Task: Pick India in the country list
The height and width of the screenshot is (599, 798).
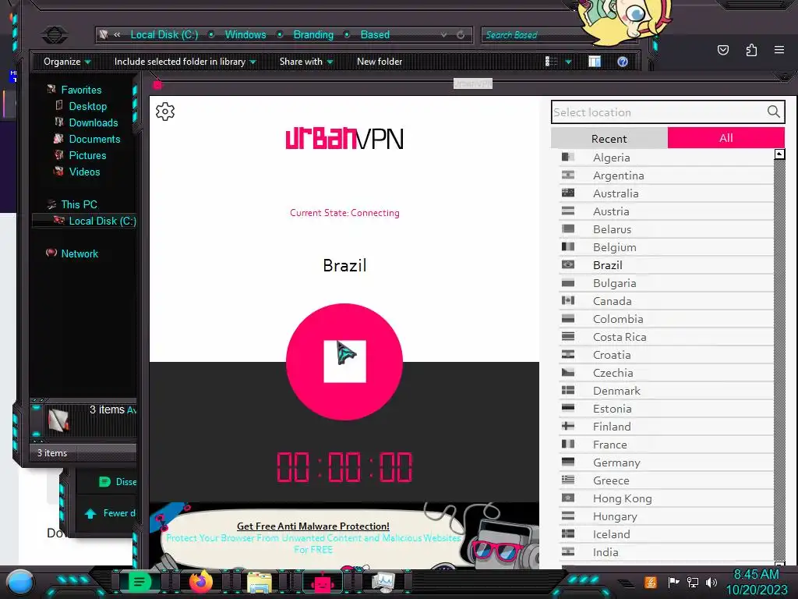Action: tap(666, 552)
